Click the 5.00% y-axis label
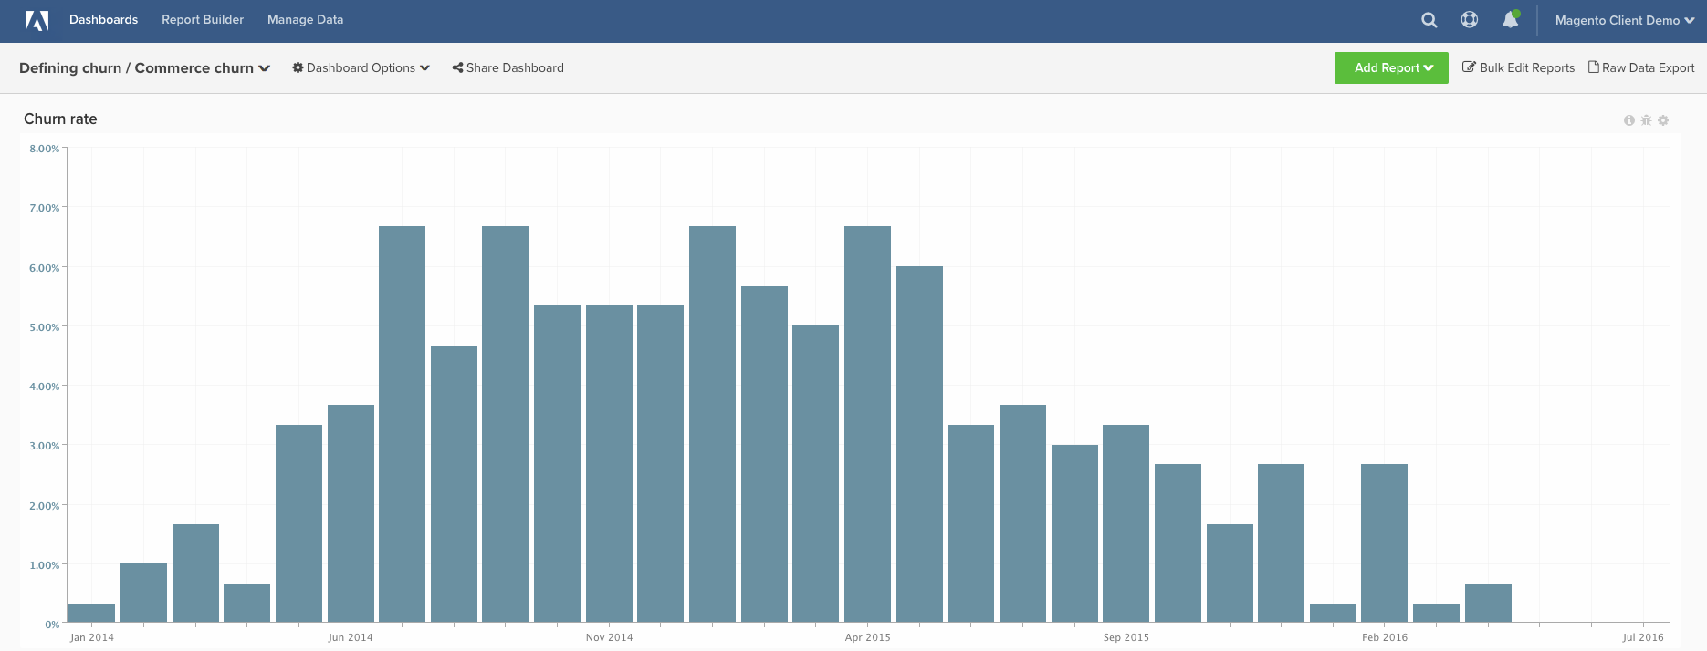This screenshot has width=1707, height=651. (x=44, y=327)
